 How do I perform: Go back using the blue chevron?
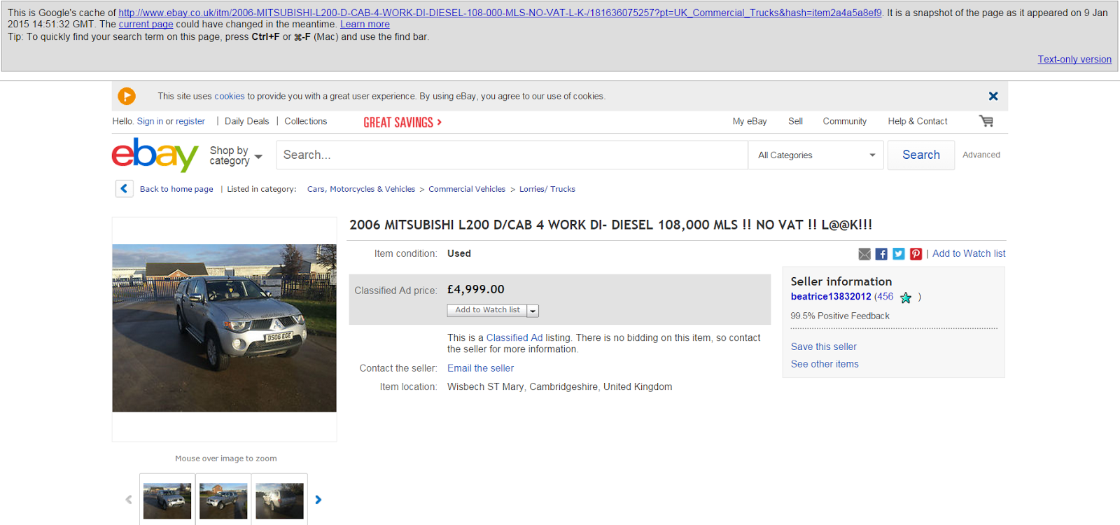coord(124,189)
